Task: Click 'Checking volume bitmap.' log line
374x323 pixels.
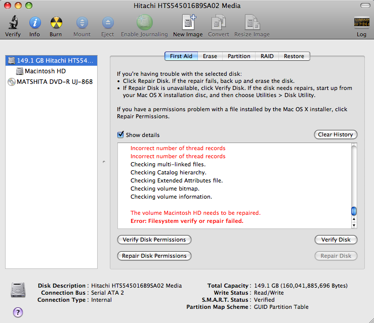Action: [165, 189]
